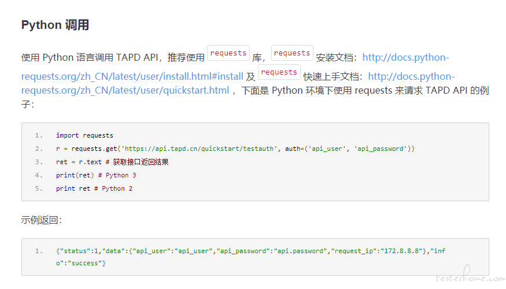Click the '获取接口返回结果' code comment
The height and width of the screenshot is (289, 506).
[x=141, y=162]
